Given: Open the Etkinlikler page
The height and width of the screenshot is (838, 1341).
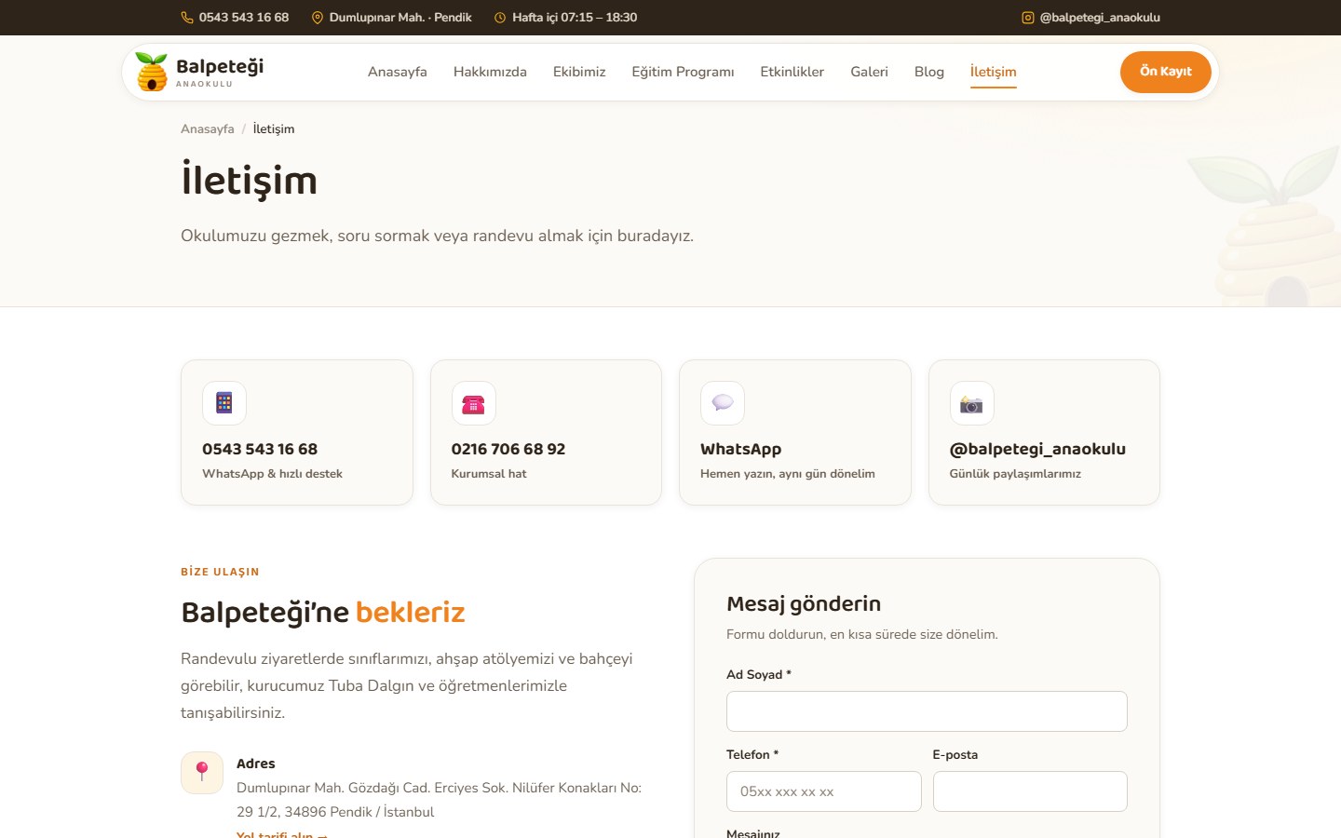Looking at the screenshot, I should 792,72.
